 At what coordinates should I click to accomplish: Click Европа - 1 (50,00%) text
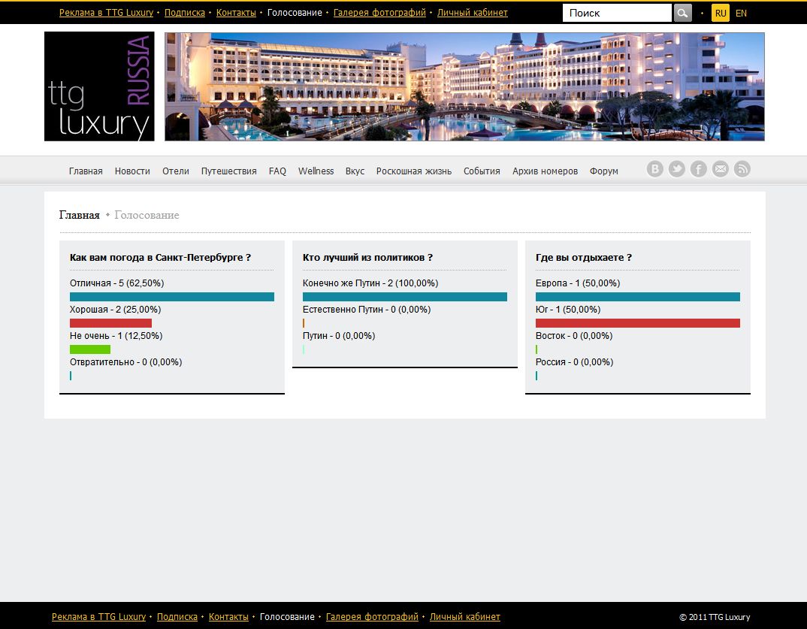pos(578,283)
